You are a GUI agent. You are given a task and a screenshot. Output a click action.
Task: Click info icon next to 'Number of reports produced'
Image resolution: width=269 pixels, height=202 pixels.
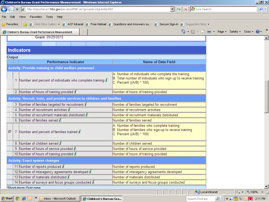[63, 166]
